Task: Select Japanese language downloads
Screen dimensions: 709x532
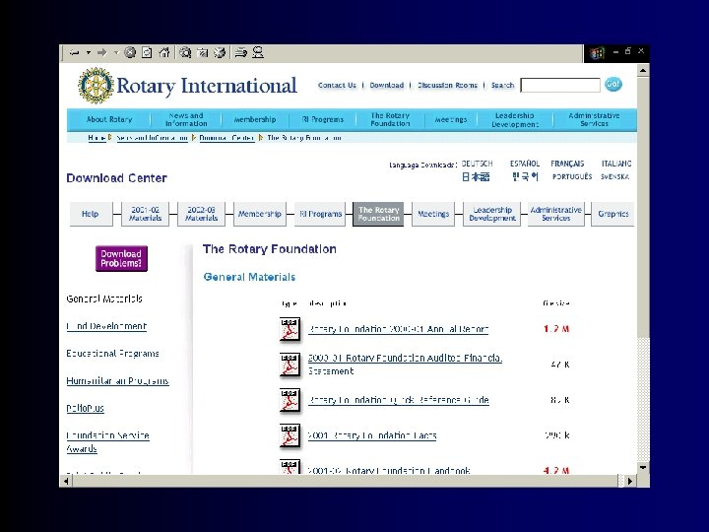Action: [476, 177]
